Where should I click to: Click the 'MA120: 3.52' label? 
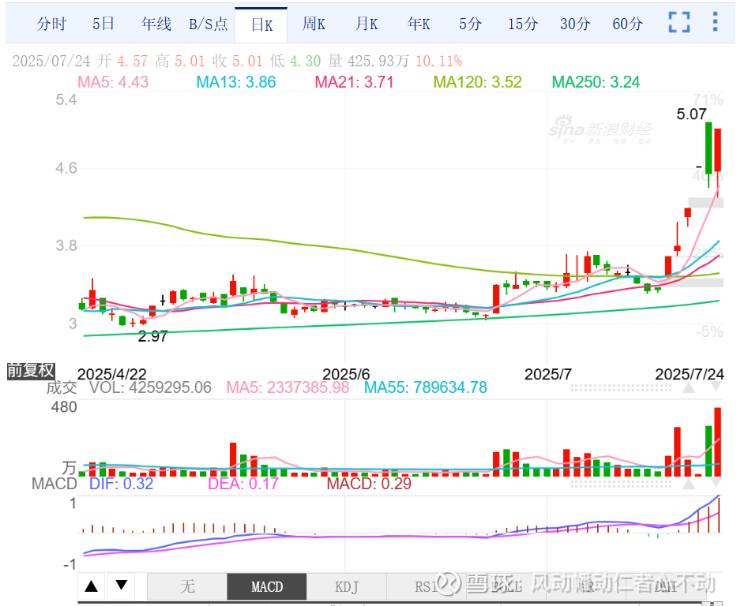click(x=478, y=82)
